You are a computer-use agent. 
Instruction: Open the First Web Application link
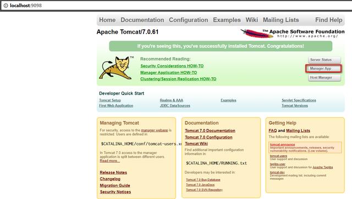pos(116,106)
